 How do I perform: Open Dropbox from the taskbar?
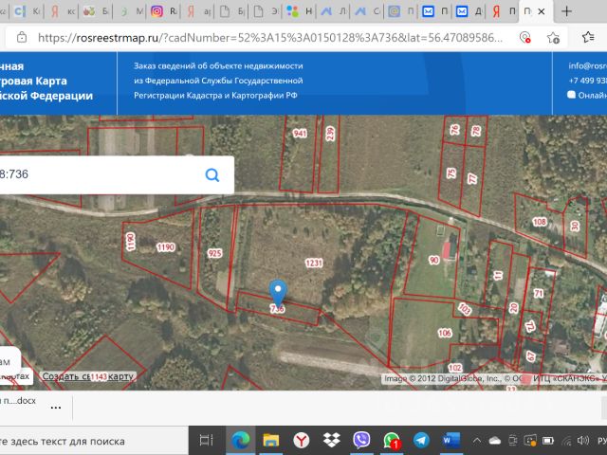click(x=331, y=441)
